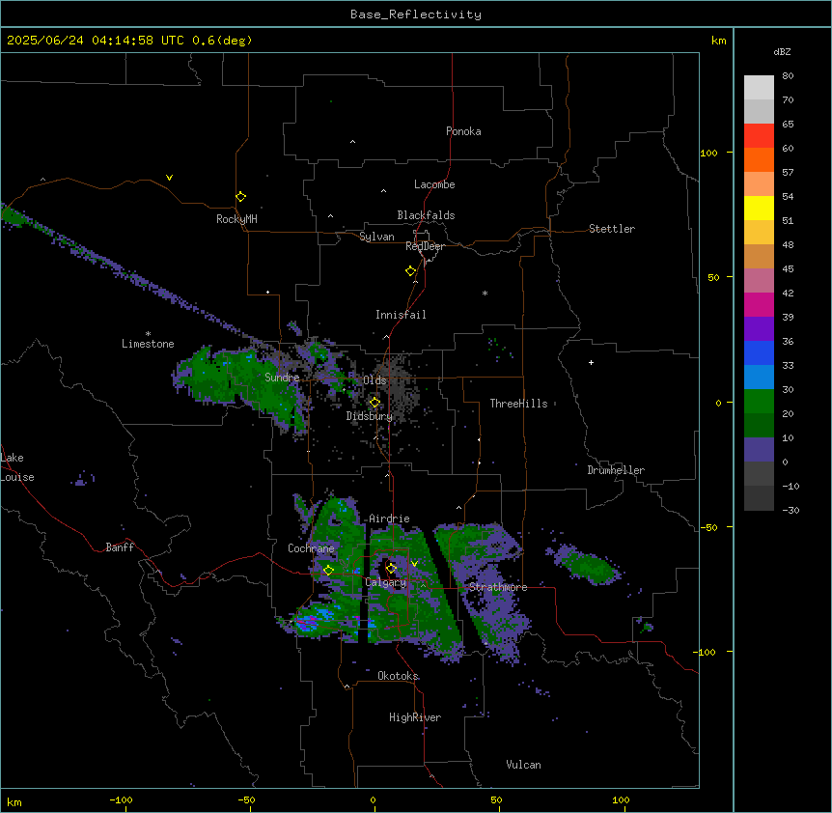Select the Ponoka label
832x813 pixels.
tap(463, 131)
